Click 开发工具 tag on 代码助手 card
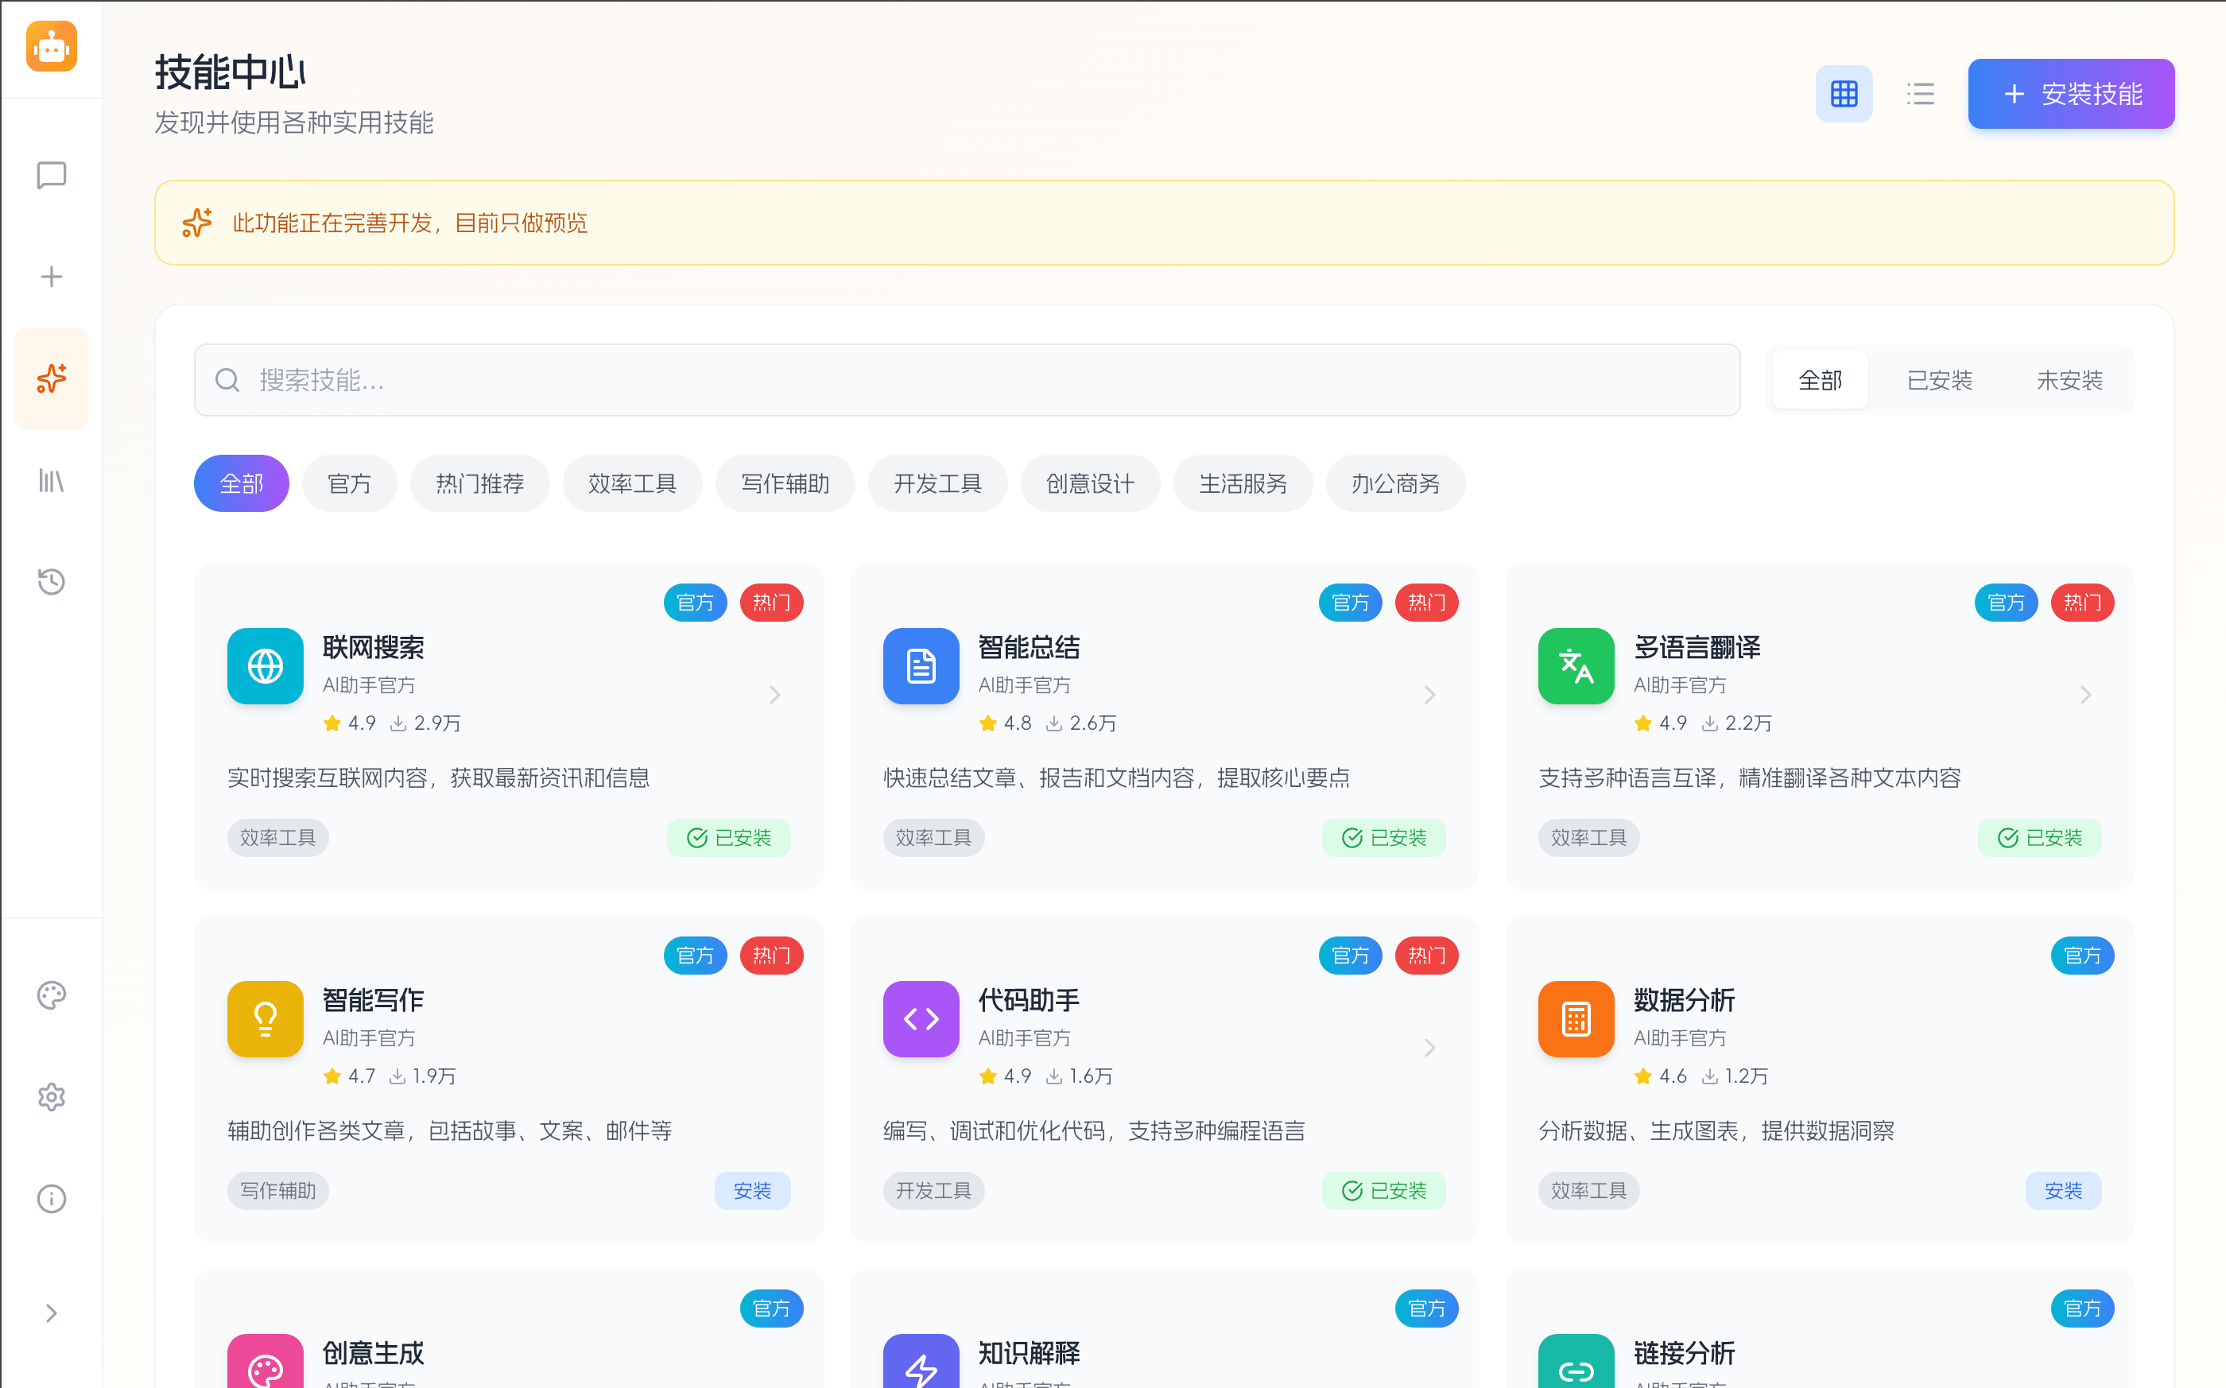The height and width of the screenshot is (1388, 2226). click(x=933, y=1191)
